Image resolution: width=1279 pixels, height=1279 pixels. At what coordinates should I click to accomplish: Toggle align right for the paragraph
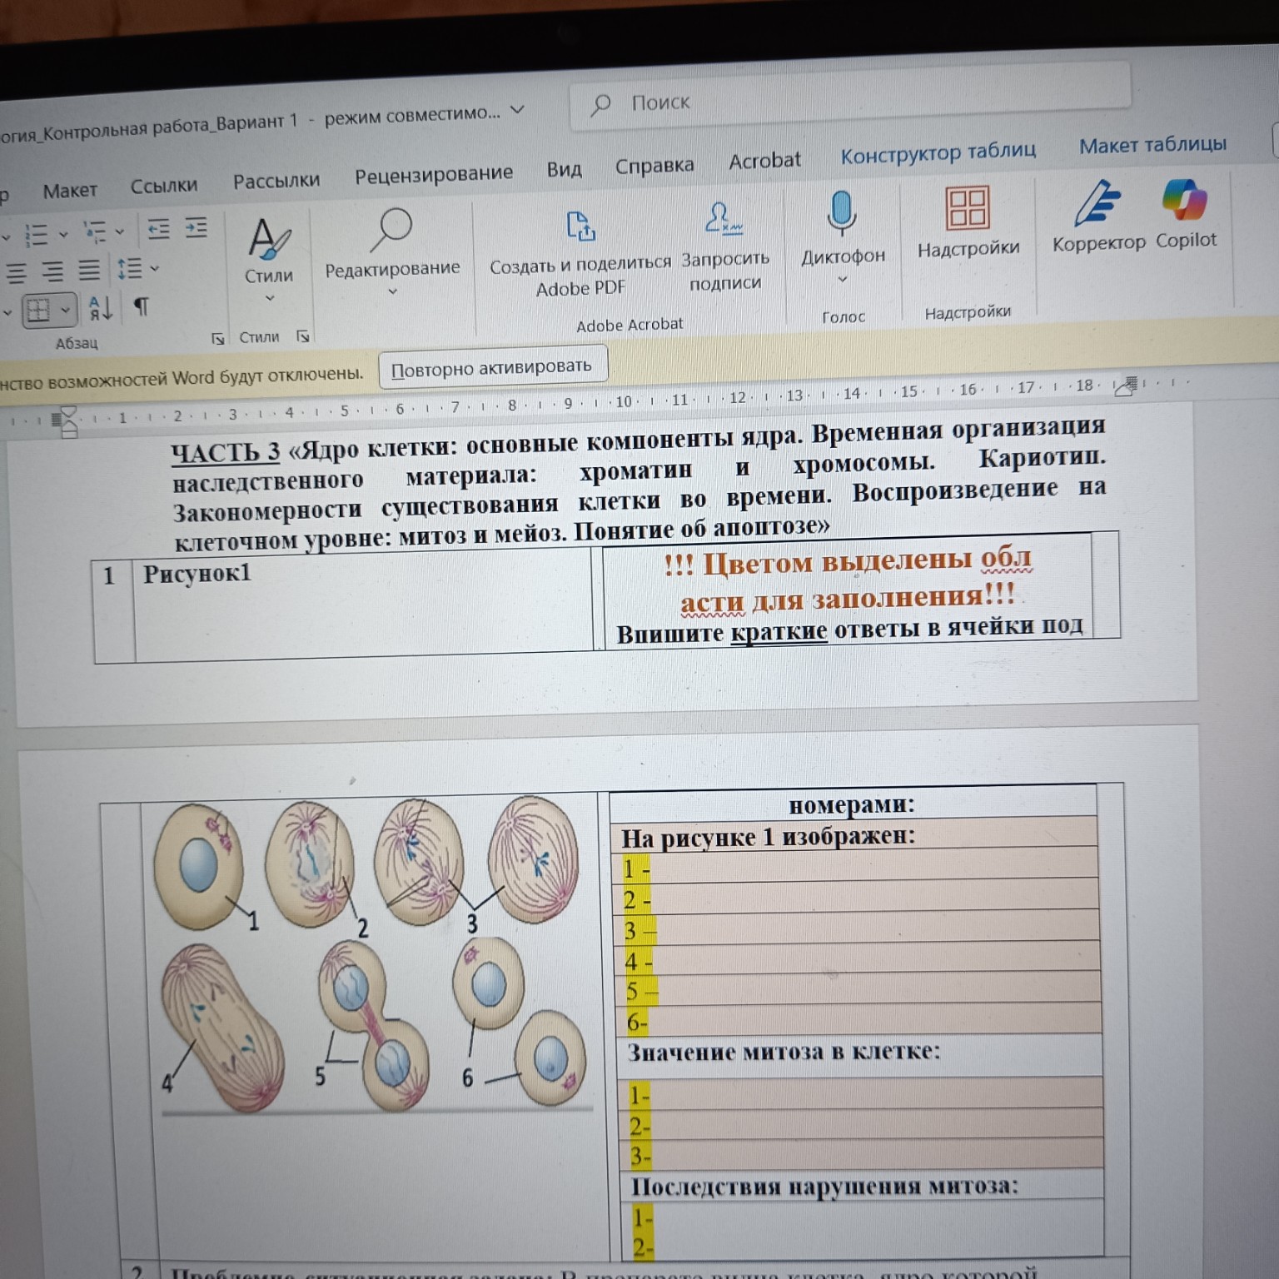coord(52,271)
